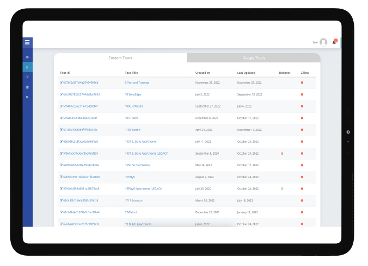The width and height of the screenshot is (368, 266).
Task: Sort by the Created on column header
Action: pos(203,72)
